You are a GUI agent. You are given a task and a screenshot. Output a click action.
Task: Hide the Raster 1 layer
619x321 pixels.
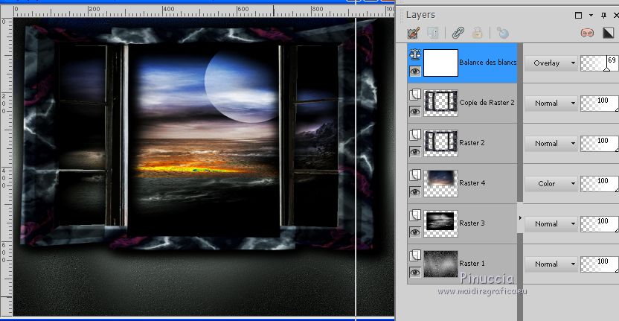click(415, 272)
